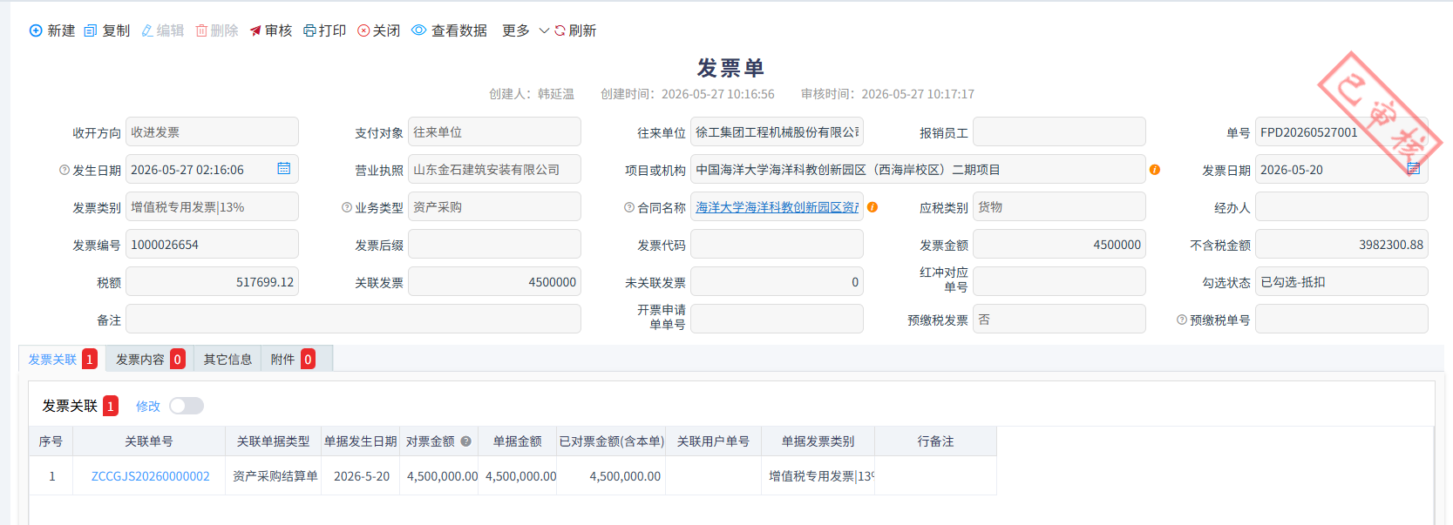Click the 编辑 pencil icon
The width and height of the screenshot is (1453, 525).
pyautogui.click(x=147, y=30)
